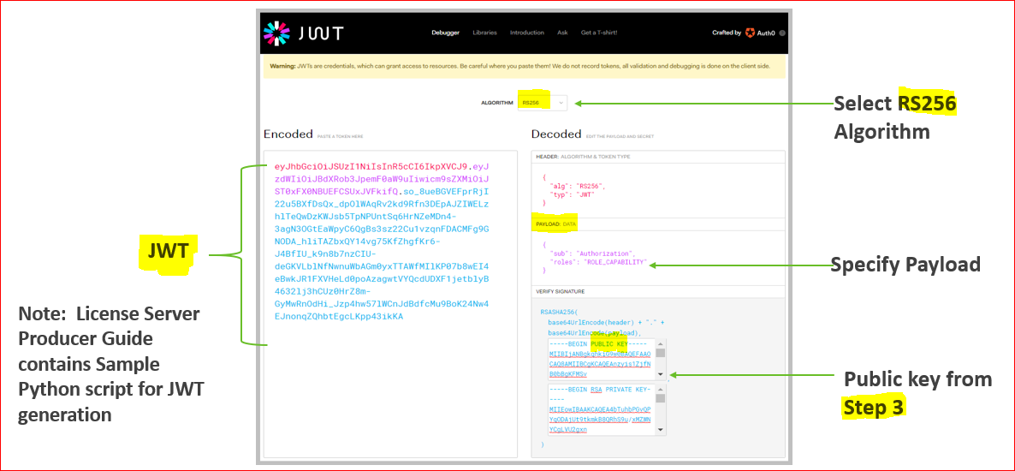The height and width of the screenshot is (471, 1015).
Task: Click the blue signature segment of the token
Action: [x=382, y=254]
